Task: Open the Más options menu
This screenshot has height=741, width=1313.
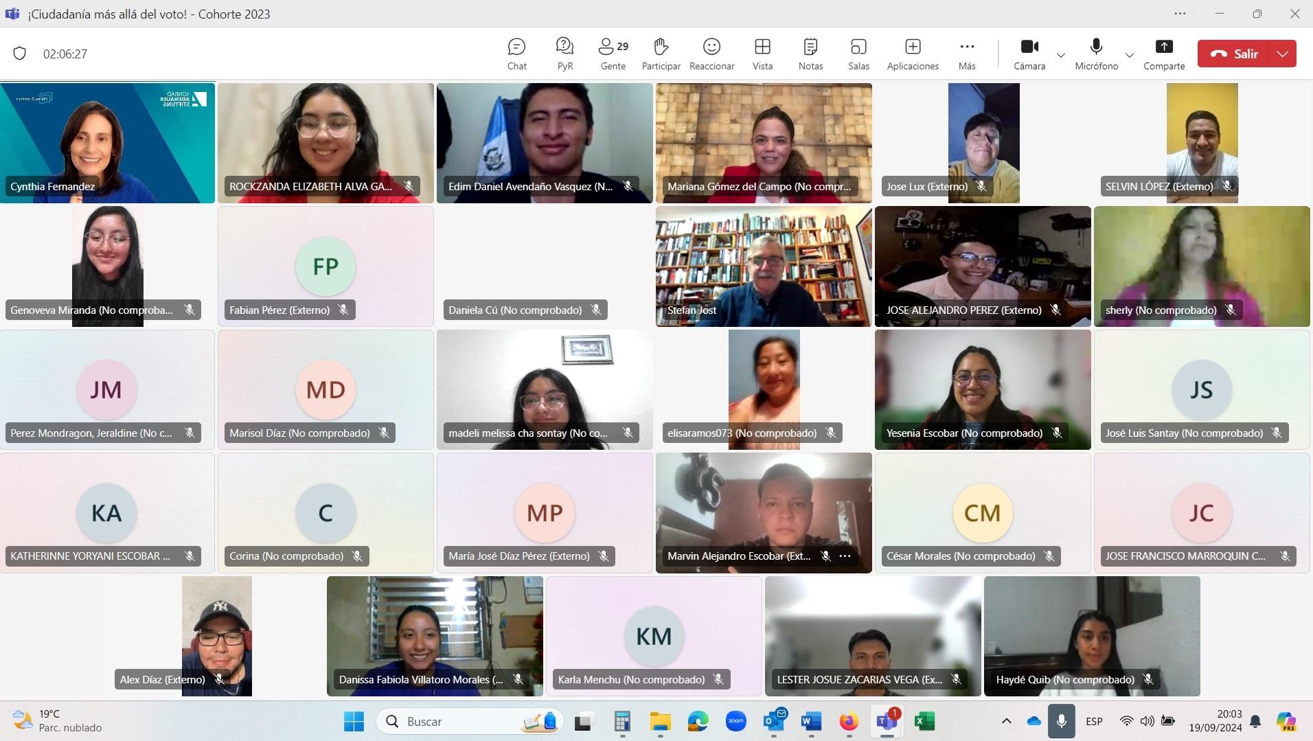Action: [x=967, y=54]
